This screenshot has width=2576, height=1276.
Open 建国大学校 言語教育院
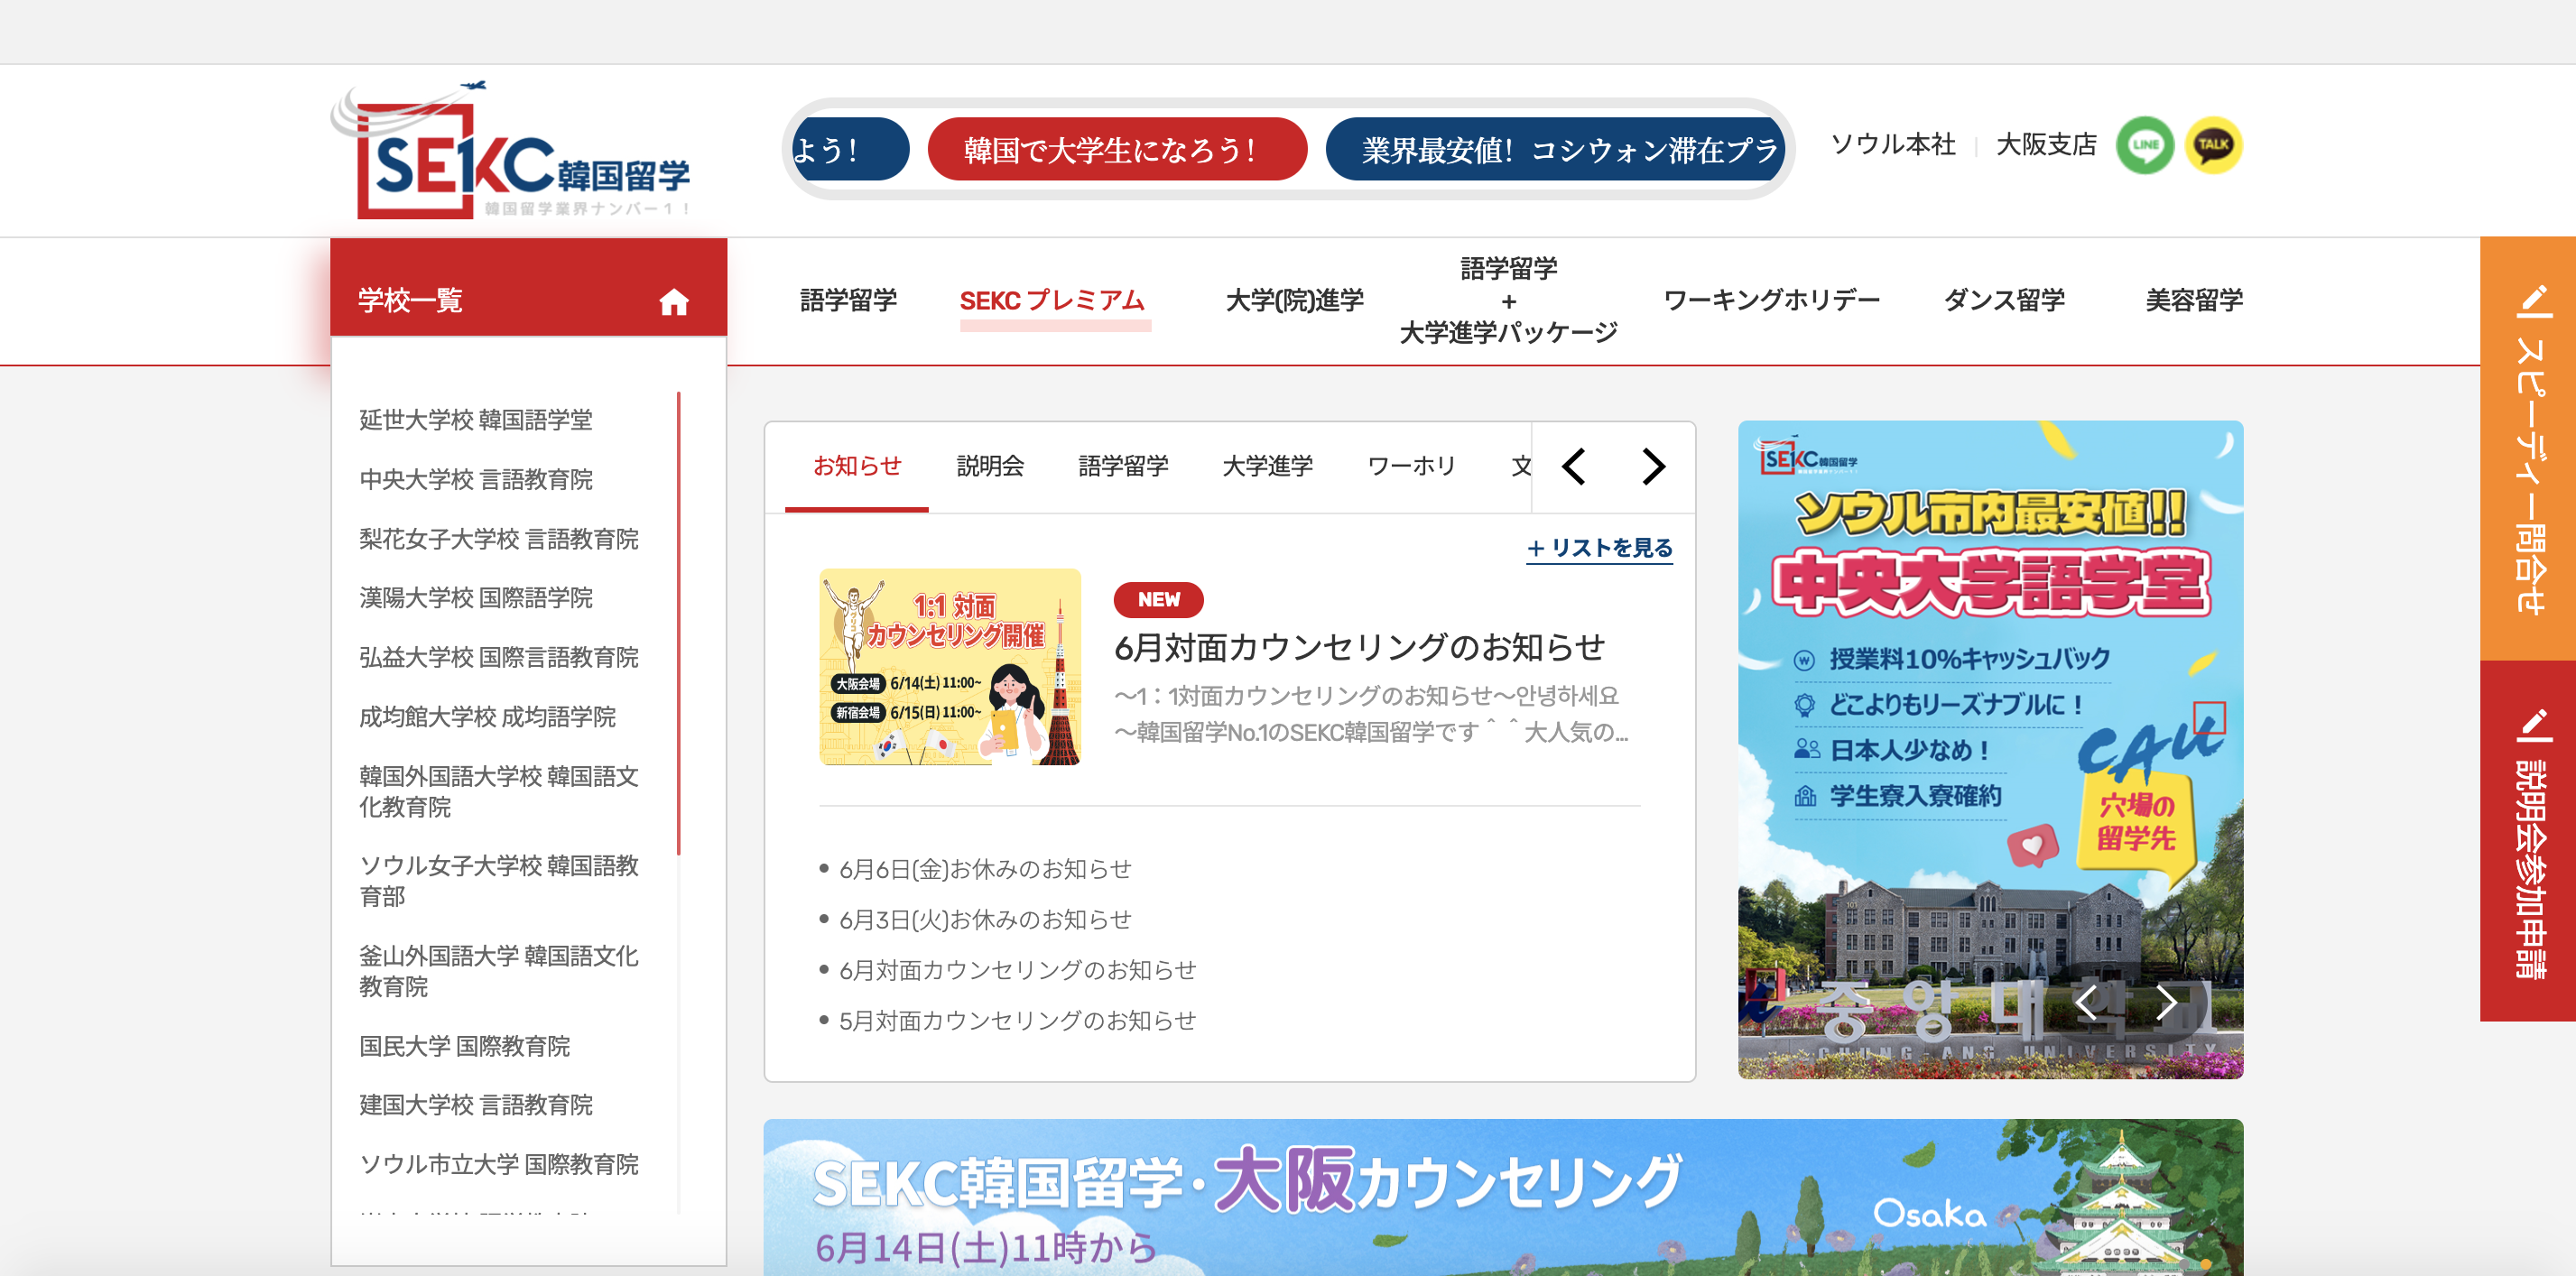(x=476, y=1105)
